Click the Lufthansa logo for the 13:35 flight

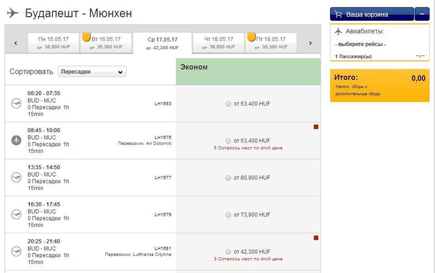[x=16, y=178]
